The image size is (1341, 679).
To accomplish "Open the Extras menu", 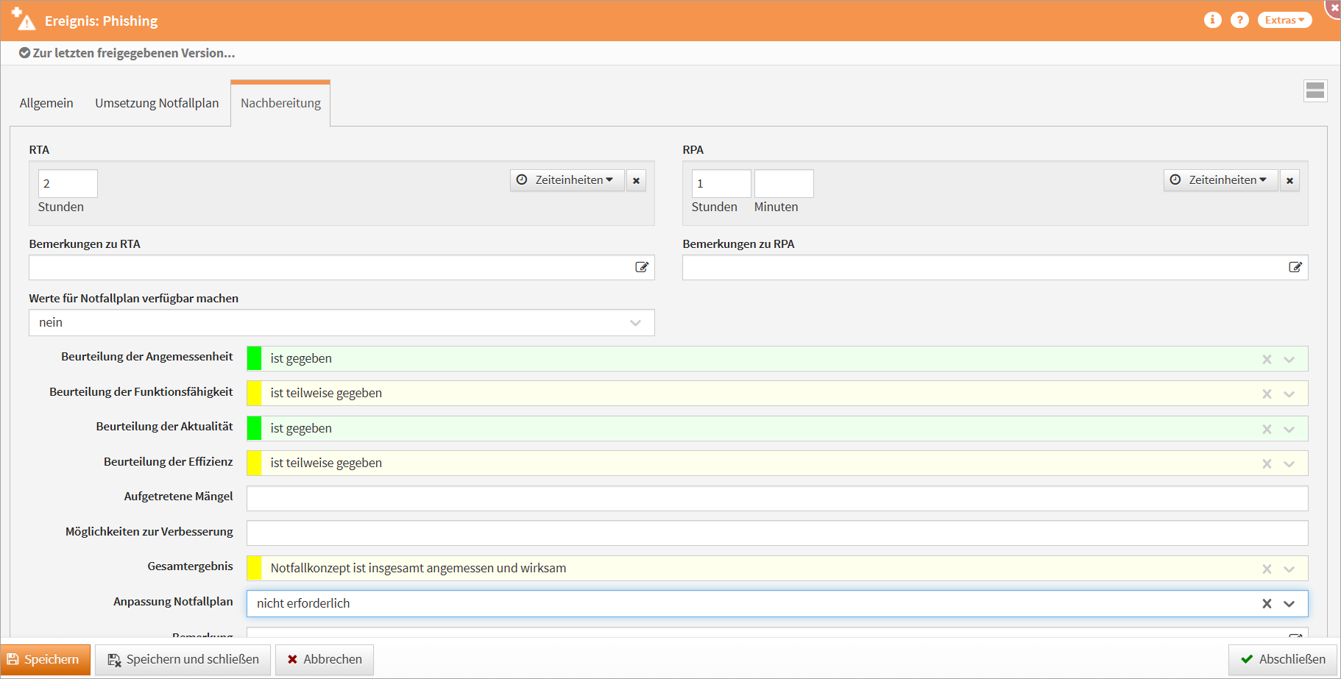I will click(x=1284, y=20).
